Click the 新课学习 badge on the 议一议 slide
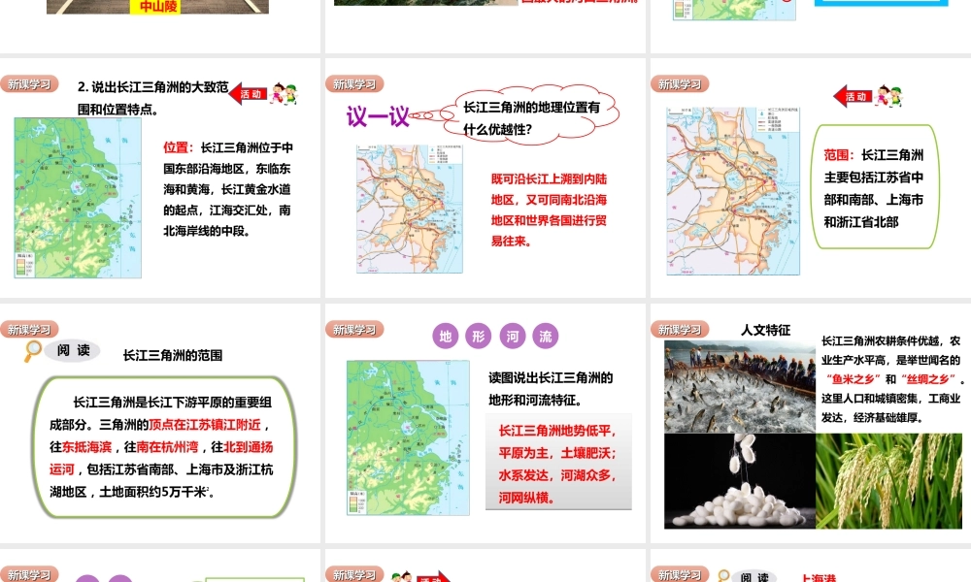The height and width of the screenshot is (582, 971). 354,84
